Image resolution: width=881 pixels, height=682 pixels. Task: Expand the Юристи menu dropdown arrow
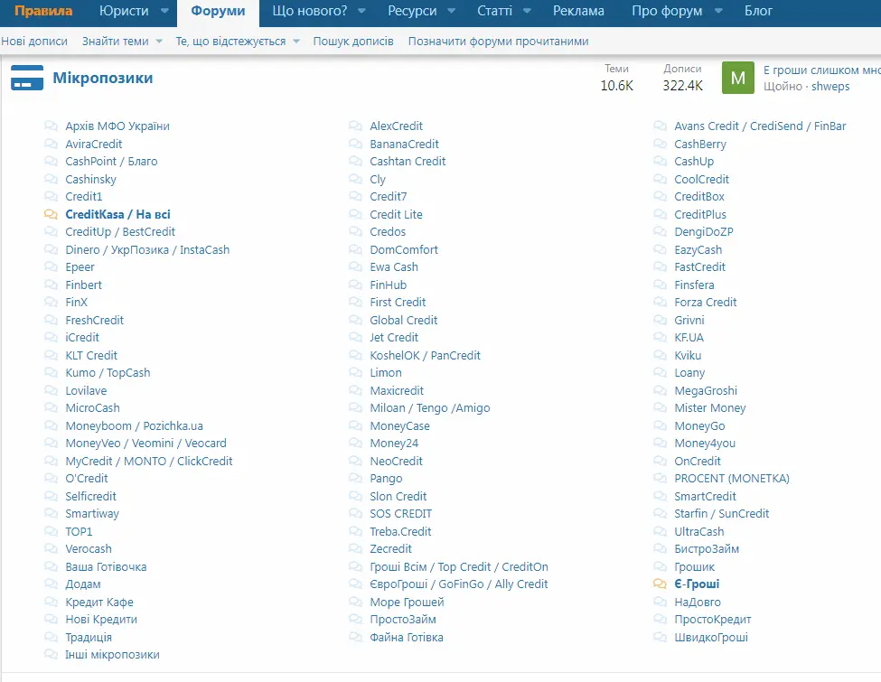(x=164, y=12)
